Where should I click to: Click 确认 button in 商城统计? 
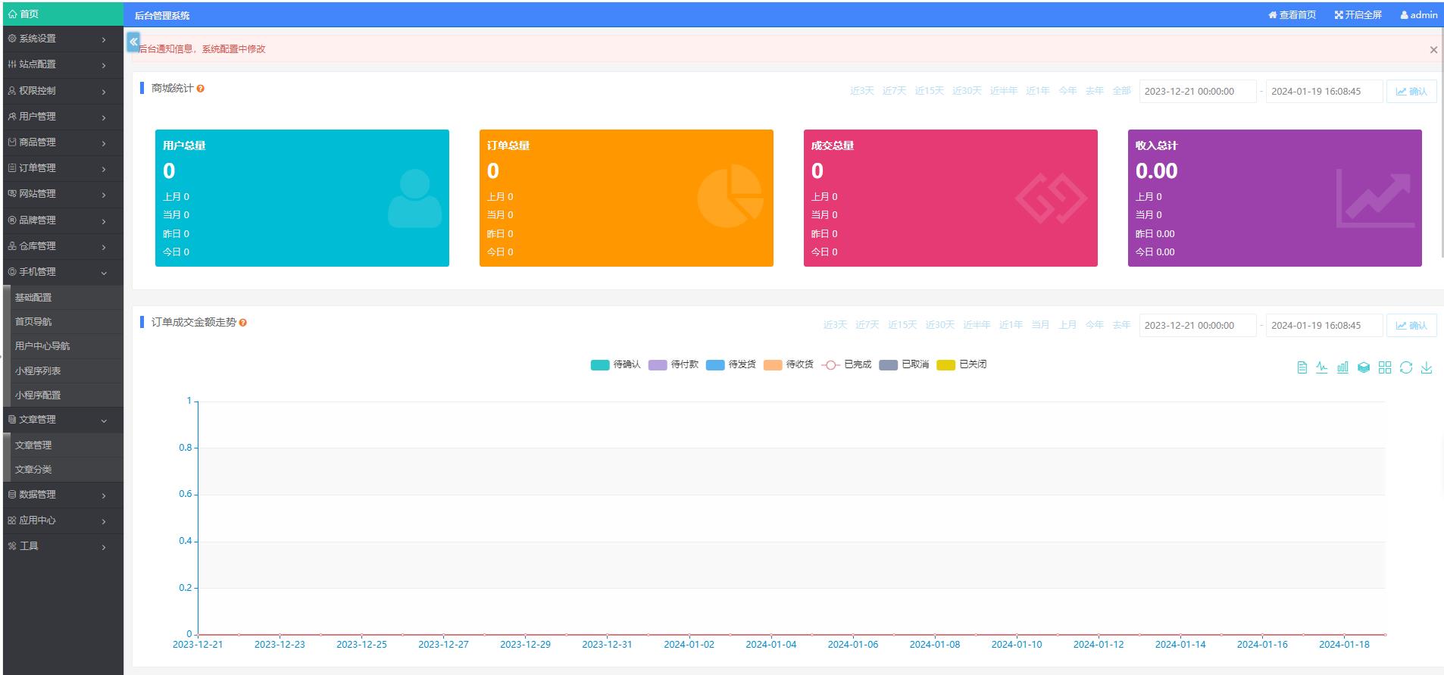1411,92
